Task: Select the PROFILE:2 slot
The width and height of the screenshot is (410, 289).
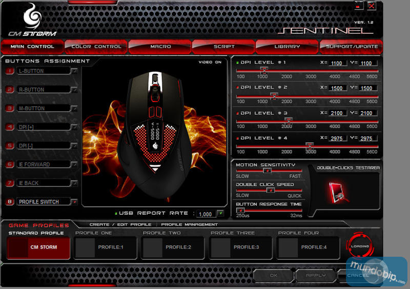Action: [173, 247]
